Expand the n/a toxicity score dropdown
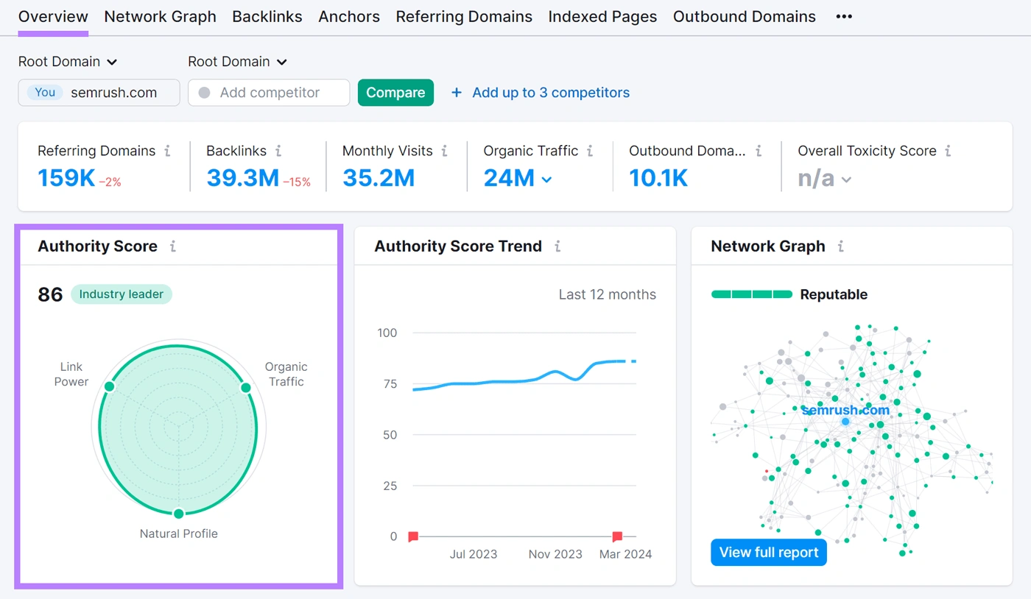This screenshot has width=1031, height=599. click(x=846, y=180)
